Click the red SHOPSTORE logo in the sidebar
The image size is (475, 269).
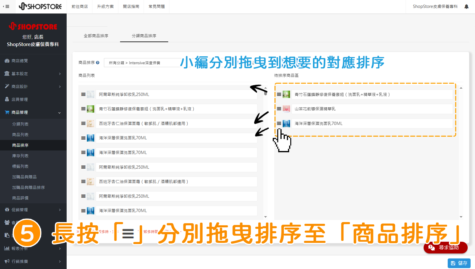(x=33, y=26)
